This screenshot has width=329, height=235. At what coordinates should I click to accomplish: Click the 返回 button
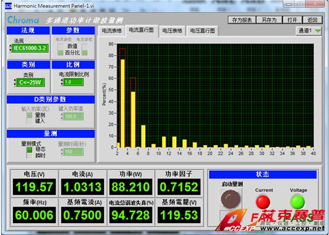point(312,20)
